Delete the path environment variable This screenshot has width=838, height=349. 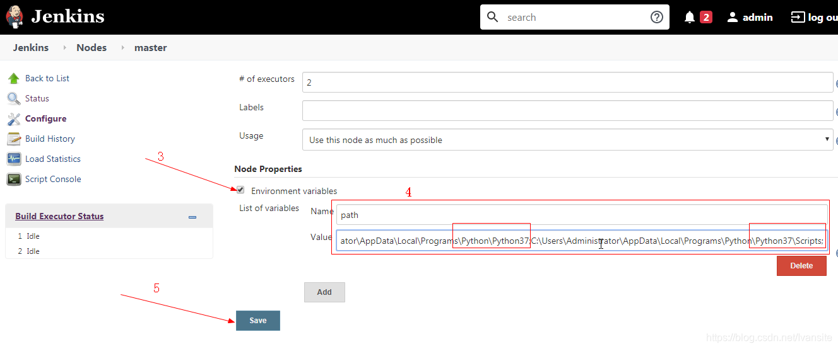[801, 266]
